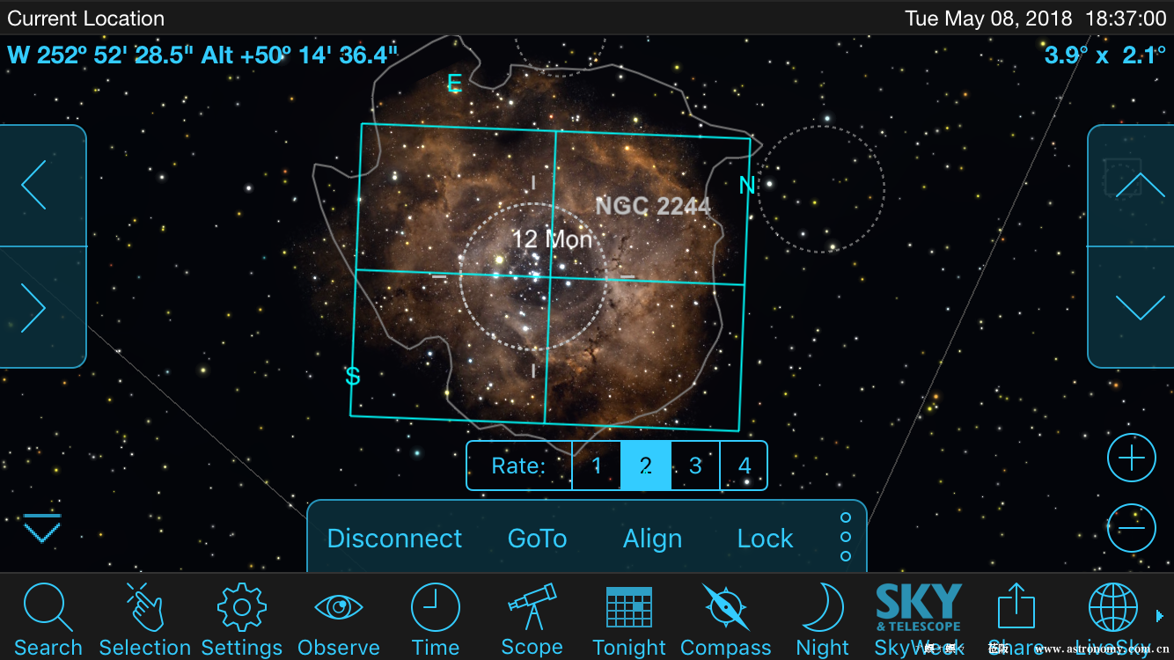The height and width of the screenshot is (660, 1174).
Task: Open the LiveSky globe icon
Action: 1113,620
